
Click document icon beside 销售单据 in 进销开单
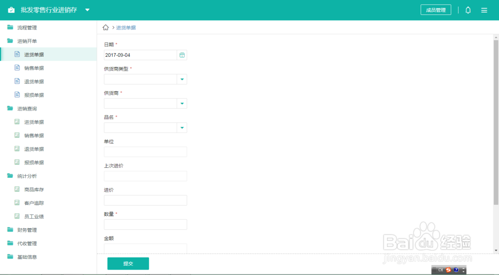pyautogui.click(x=17, y=68)
